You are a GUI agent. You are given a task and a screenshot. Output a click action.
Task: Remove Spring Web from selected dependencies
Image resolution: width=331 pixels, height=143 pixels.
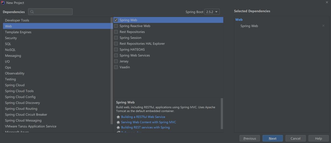point(323,26)
